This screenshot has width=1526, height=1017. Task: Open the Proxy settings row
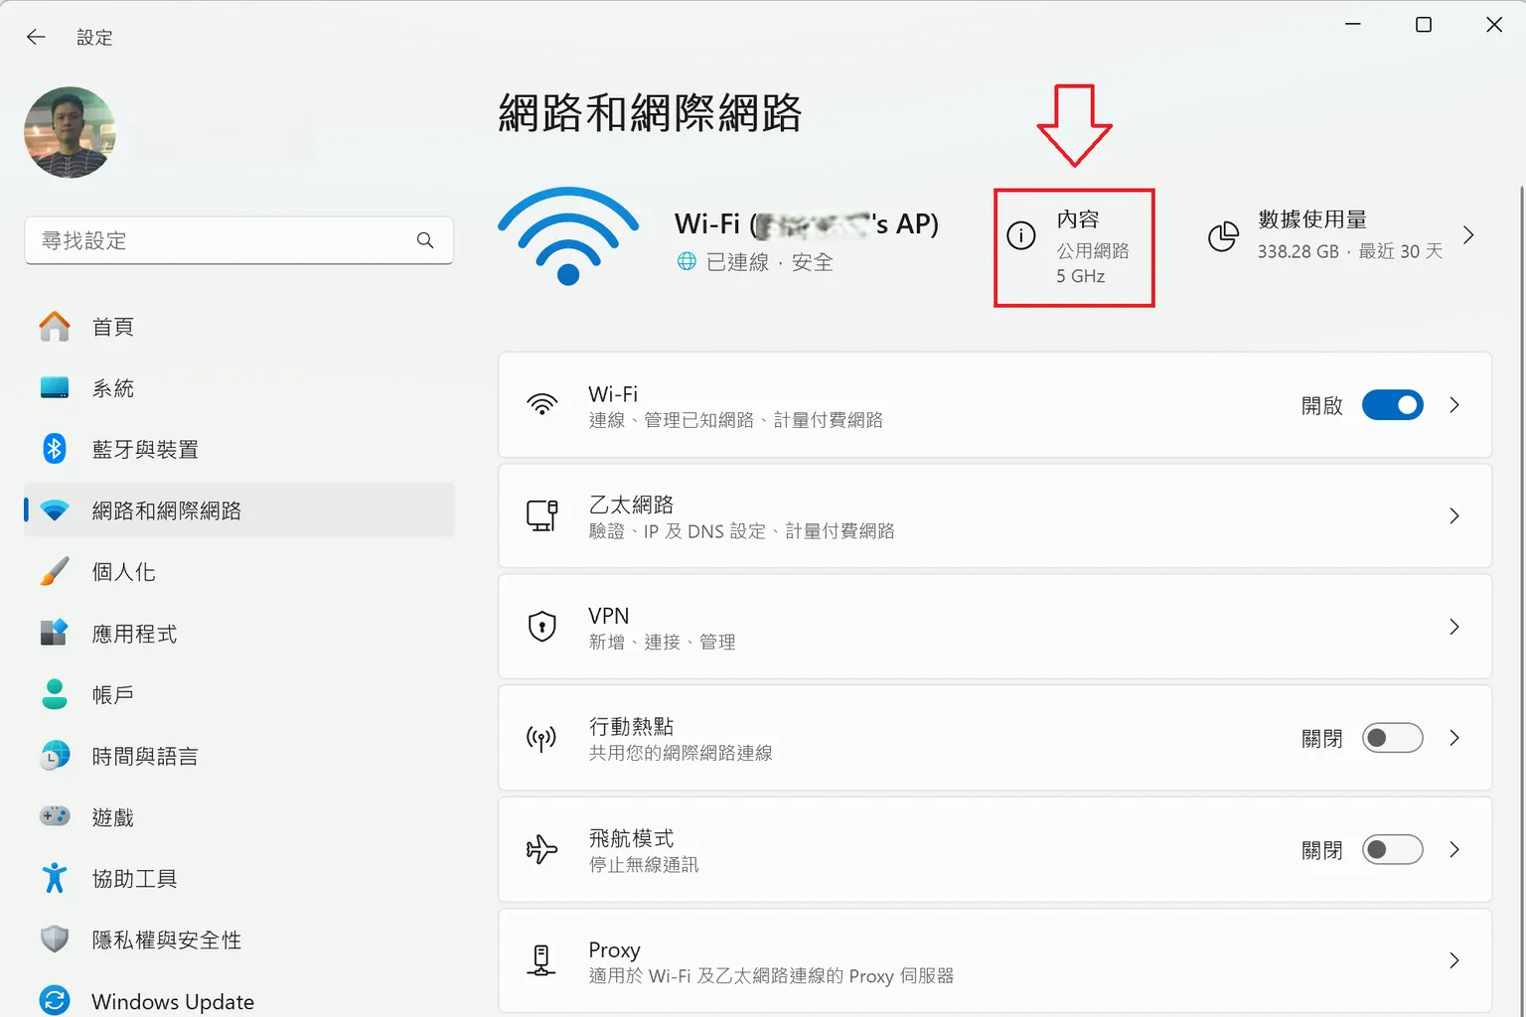994,960
